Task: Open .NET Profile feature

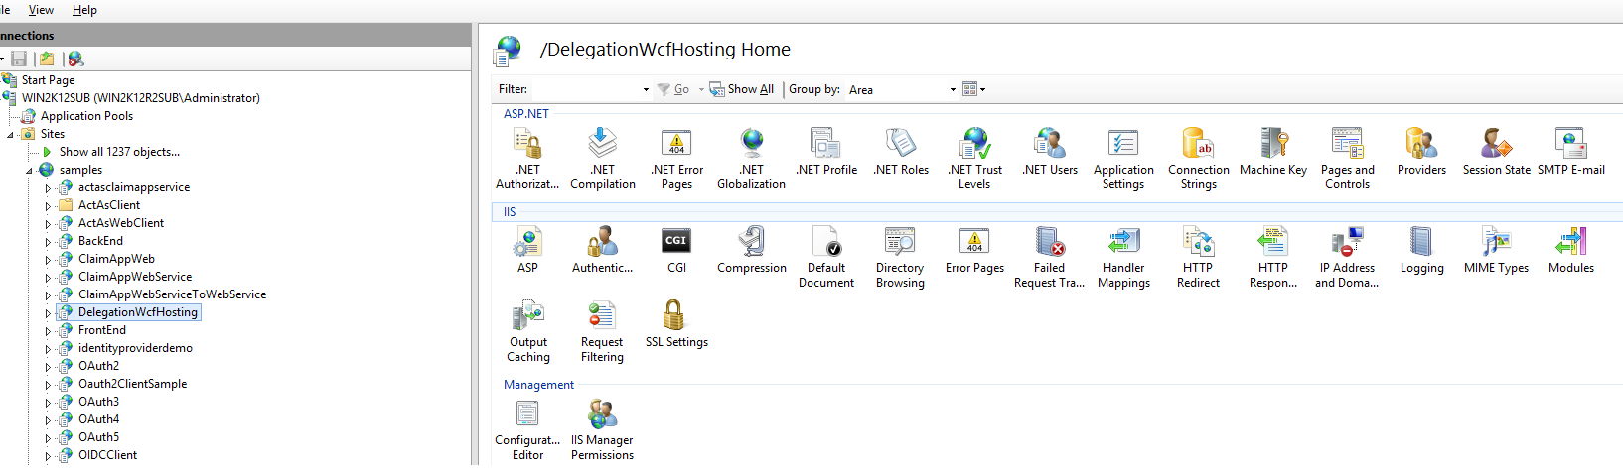Action: 826,151
